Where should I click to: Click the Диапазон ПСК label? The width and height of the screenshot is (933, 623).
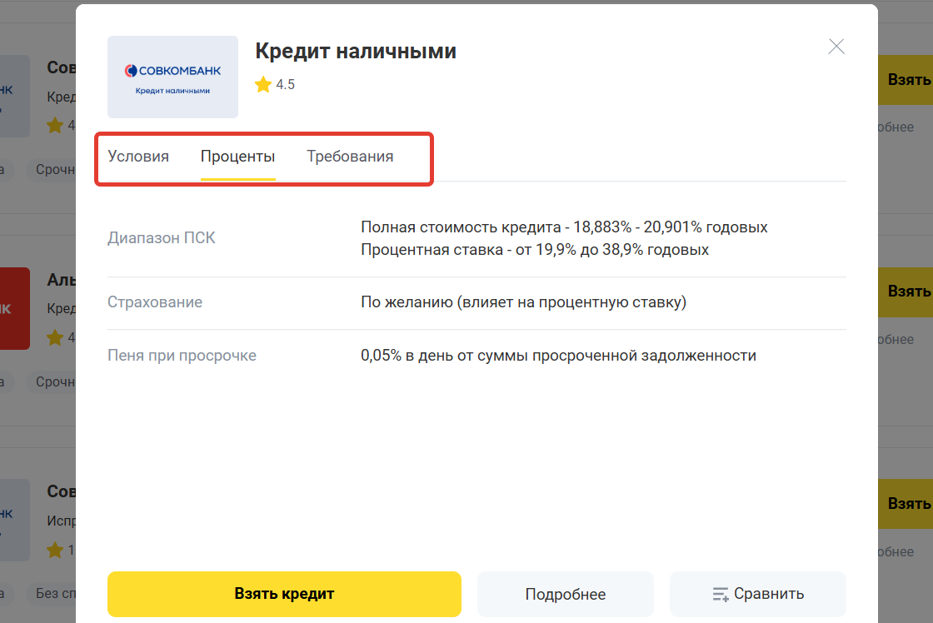[x=162, y=238]
